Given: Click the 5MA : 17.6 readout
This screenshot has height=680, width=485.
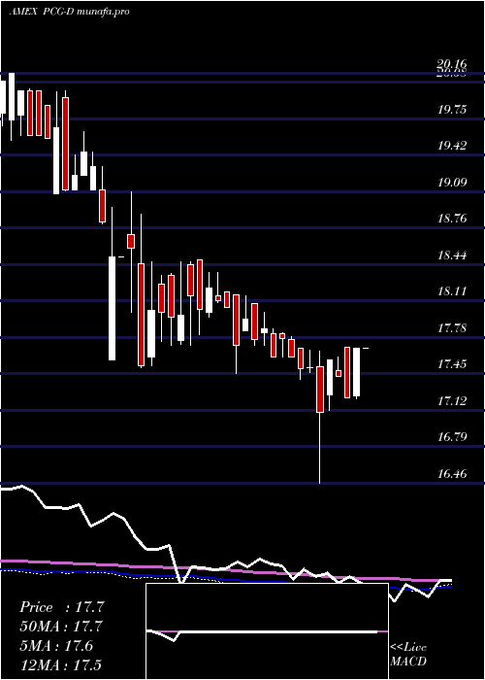Looking at the screenshot, I should (56, 646).
